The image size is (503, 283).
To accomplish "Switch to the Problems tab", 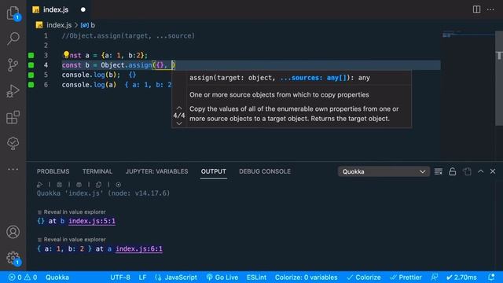I will pos(53,171).
